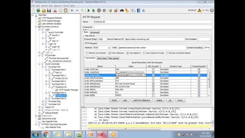Screen dimensions: 245x138
Task: Click the Shutdown test icon
Action: pyautogui.click(x=104, y=10)
